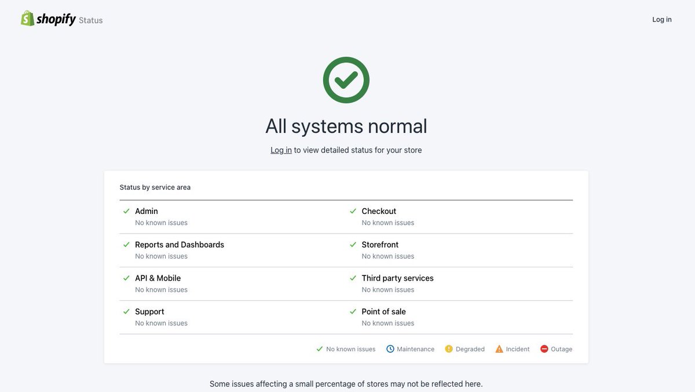695x392 pixels.
Task: Click No known issues under API & Mobile
Action: pyautogui.click(x=162, y=289)
